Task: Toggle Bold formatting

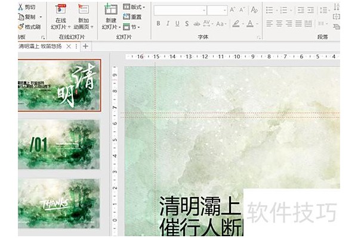Action: tap(158, 23)
